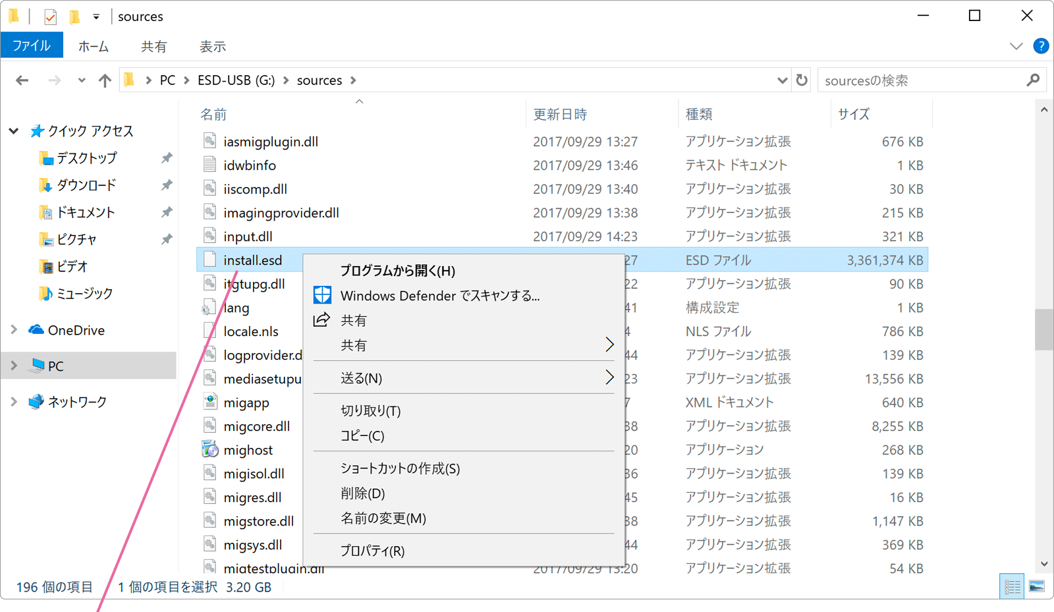Refresh the sources folder view

pyautogui.click(x=802, y=80)
